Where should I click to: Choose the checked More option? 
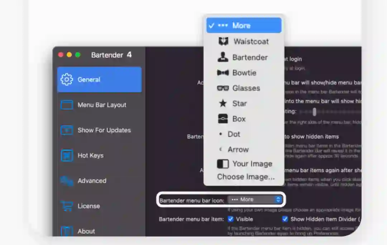244,25
